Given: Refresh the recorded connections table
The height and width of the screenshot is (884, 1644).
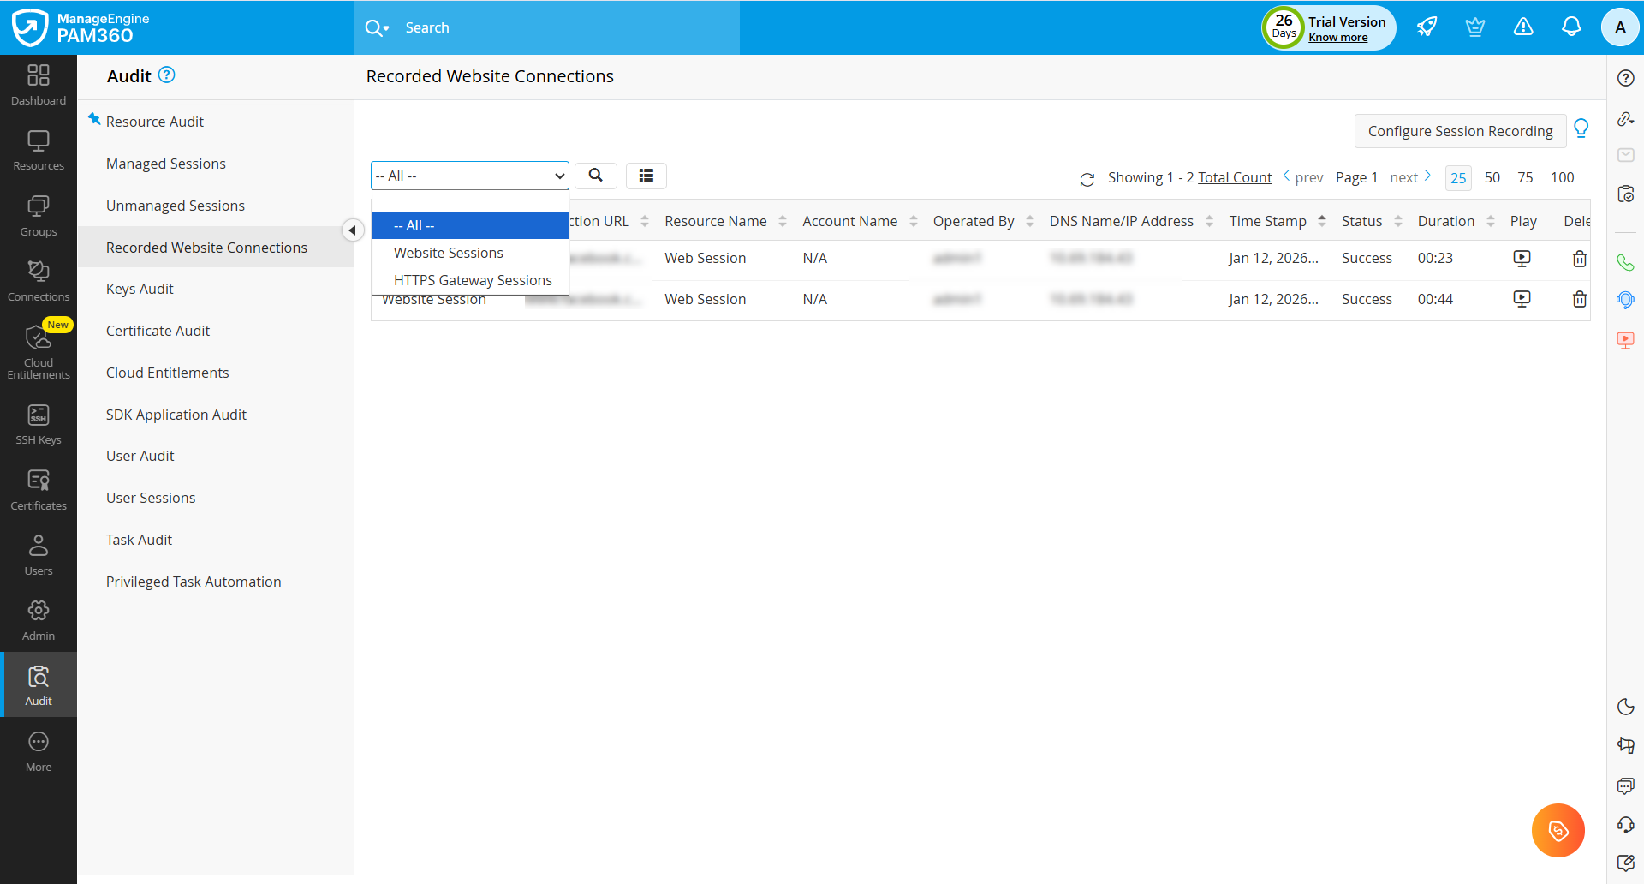Looking at the screenshot, I should click(x=1087, y=179).
